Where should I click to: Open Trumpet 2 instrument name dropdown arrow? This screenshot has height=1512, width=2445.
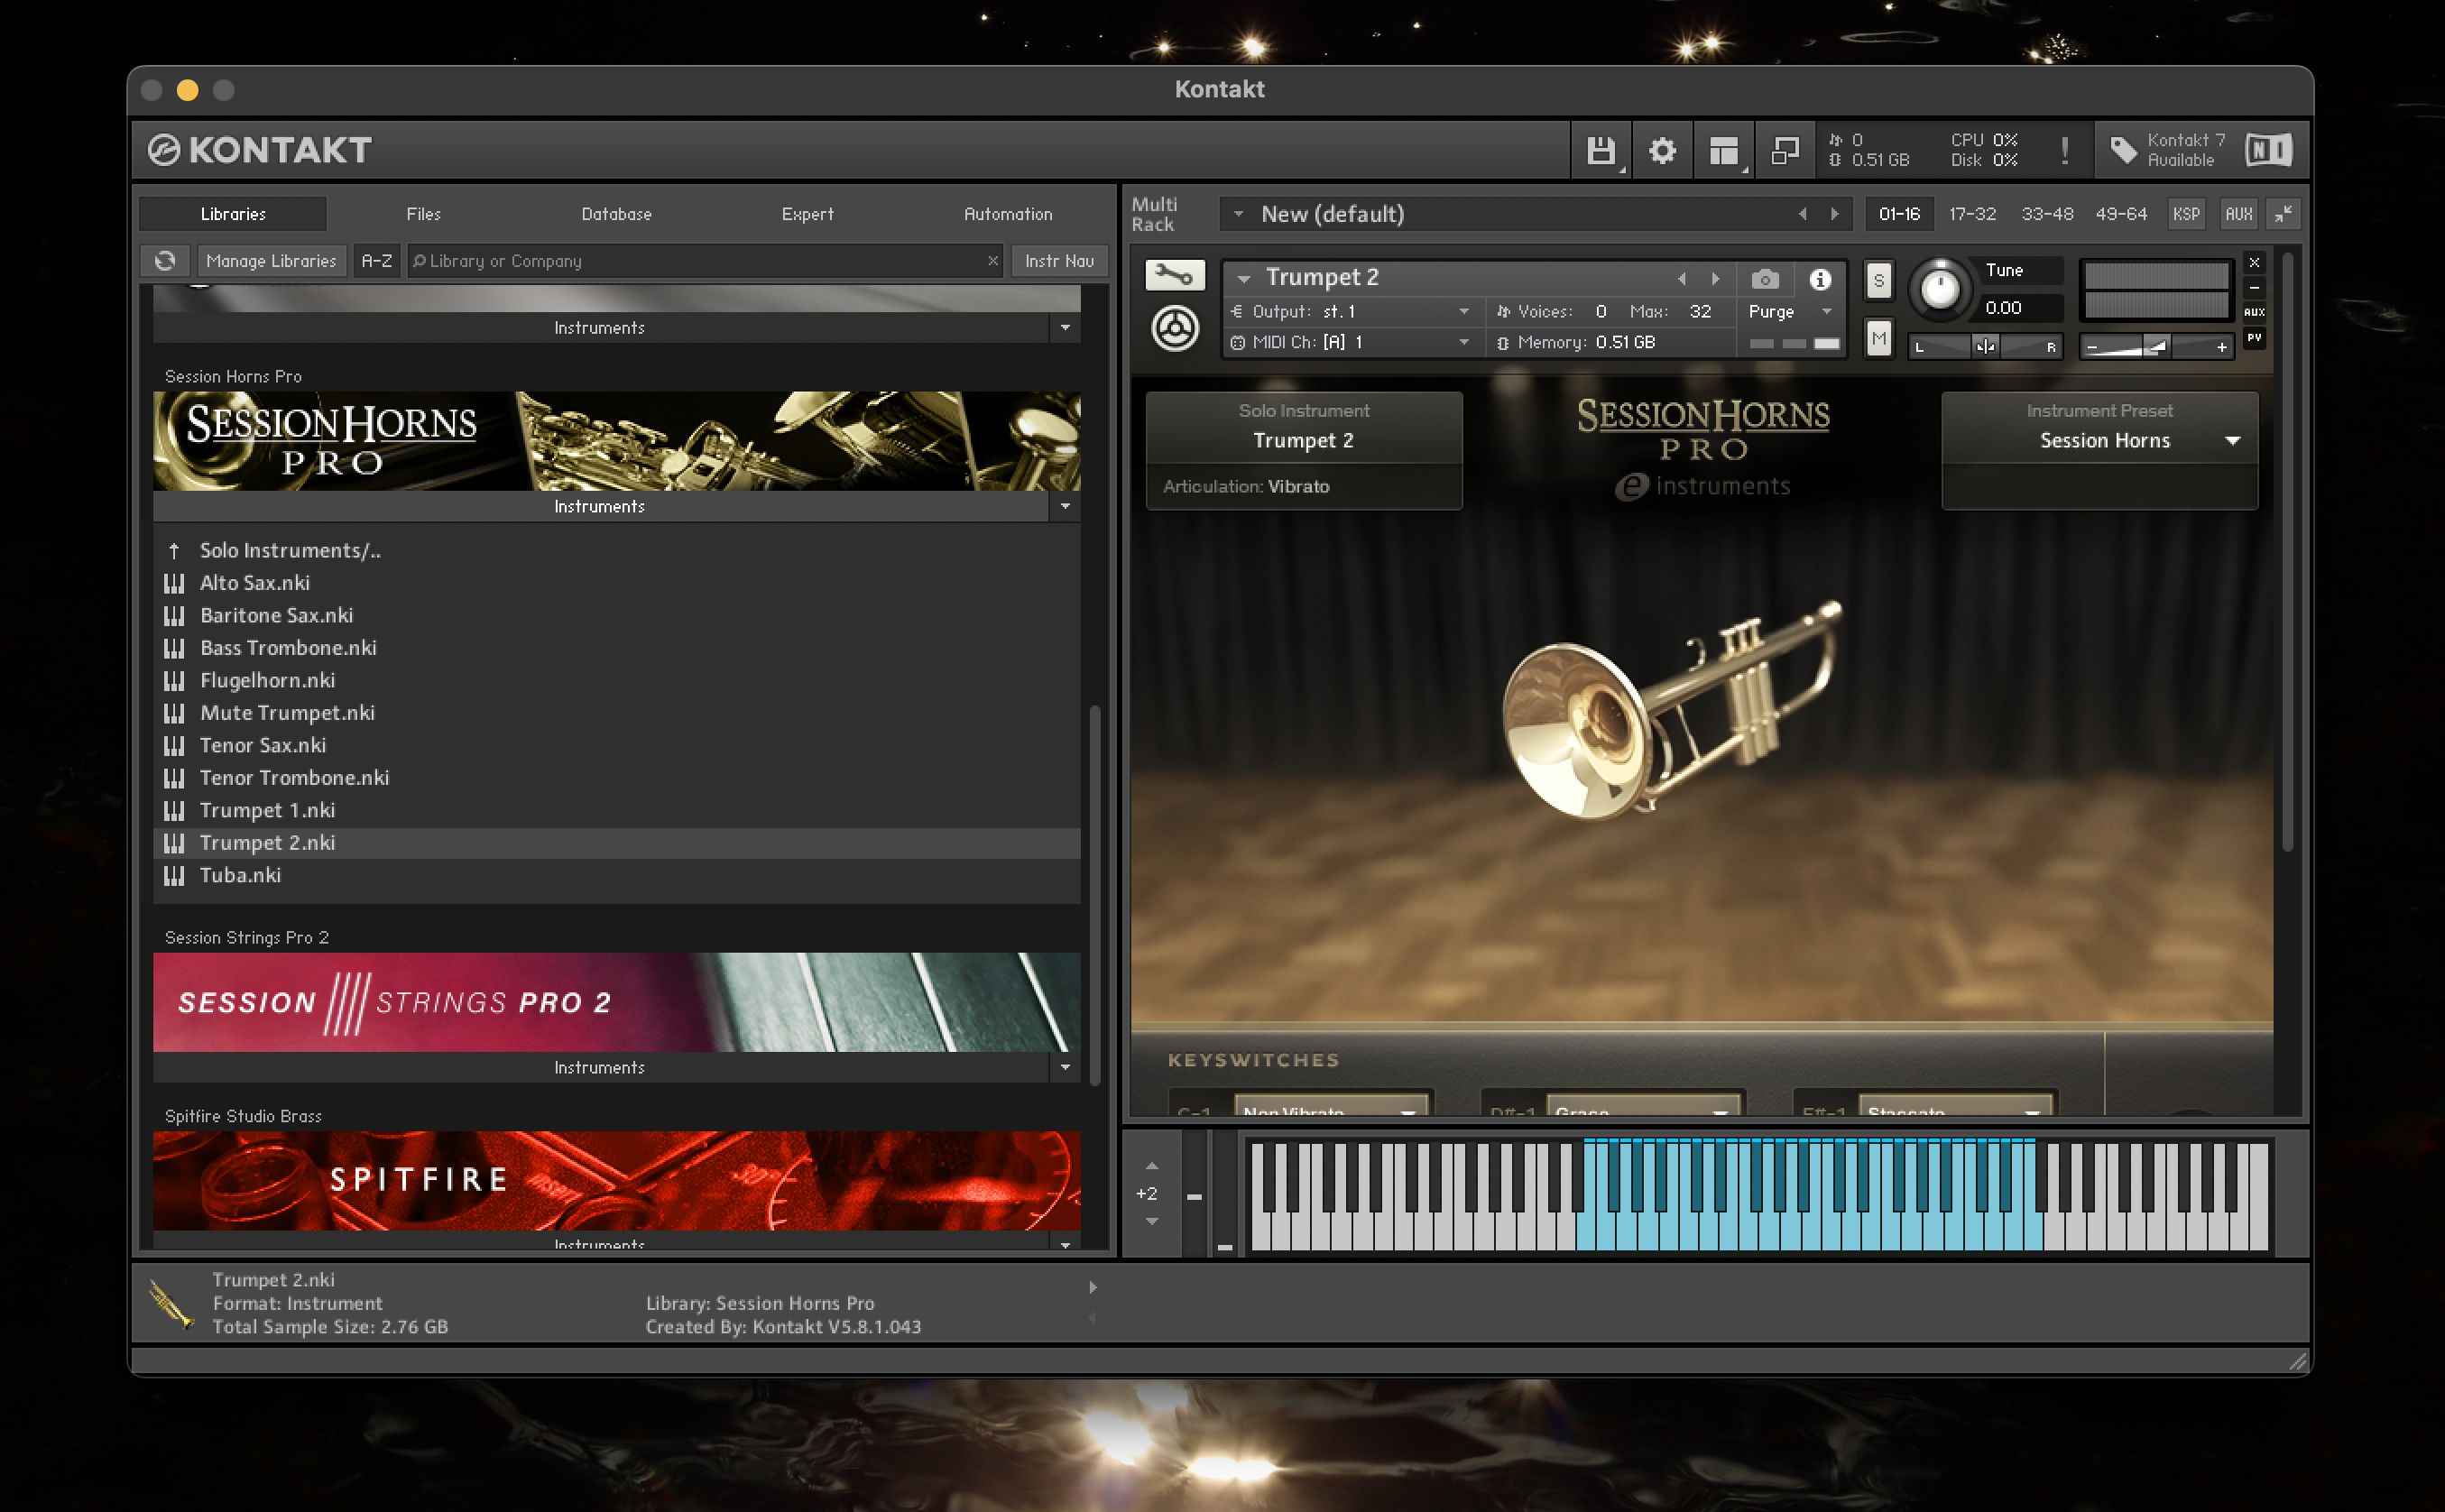coord(1244,279)
